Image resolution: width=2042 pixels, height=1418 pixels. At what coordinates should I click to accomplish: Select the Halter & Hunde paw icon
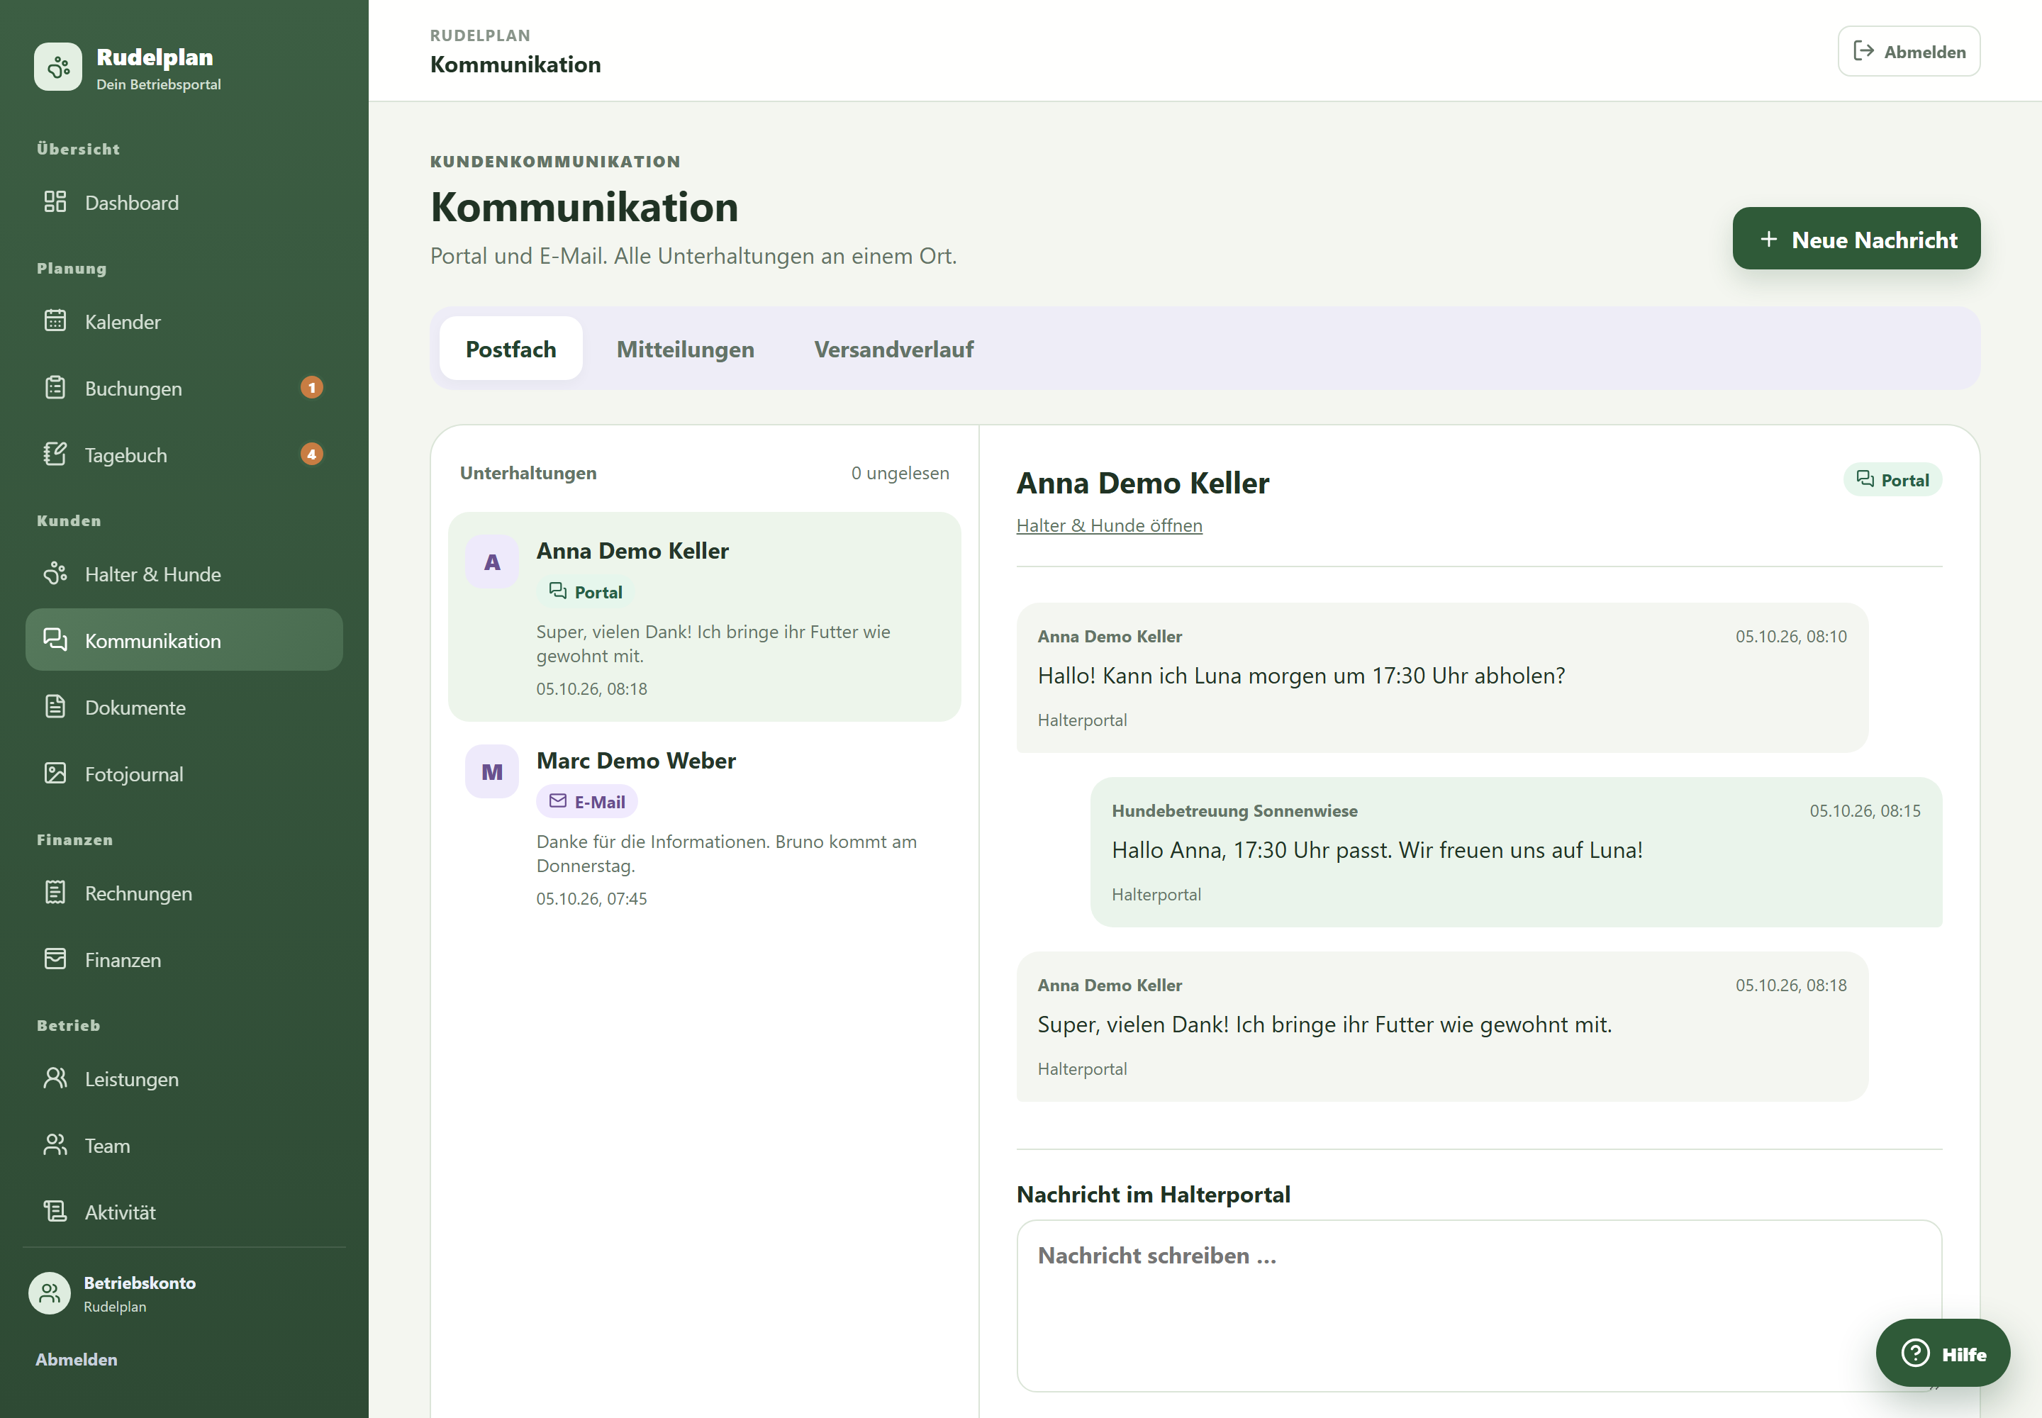click(55, 573)
